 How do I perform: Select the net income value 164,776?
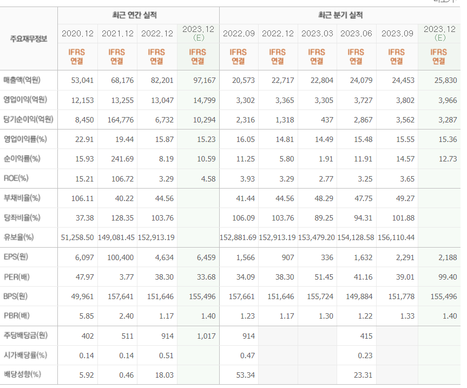pos(121,120)
